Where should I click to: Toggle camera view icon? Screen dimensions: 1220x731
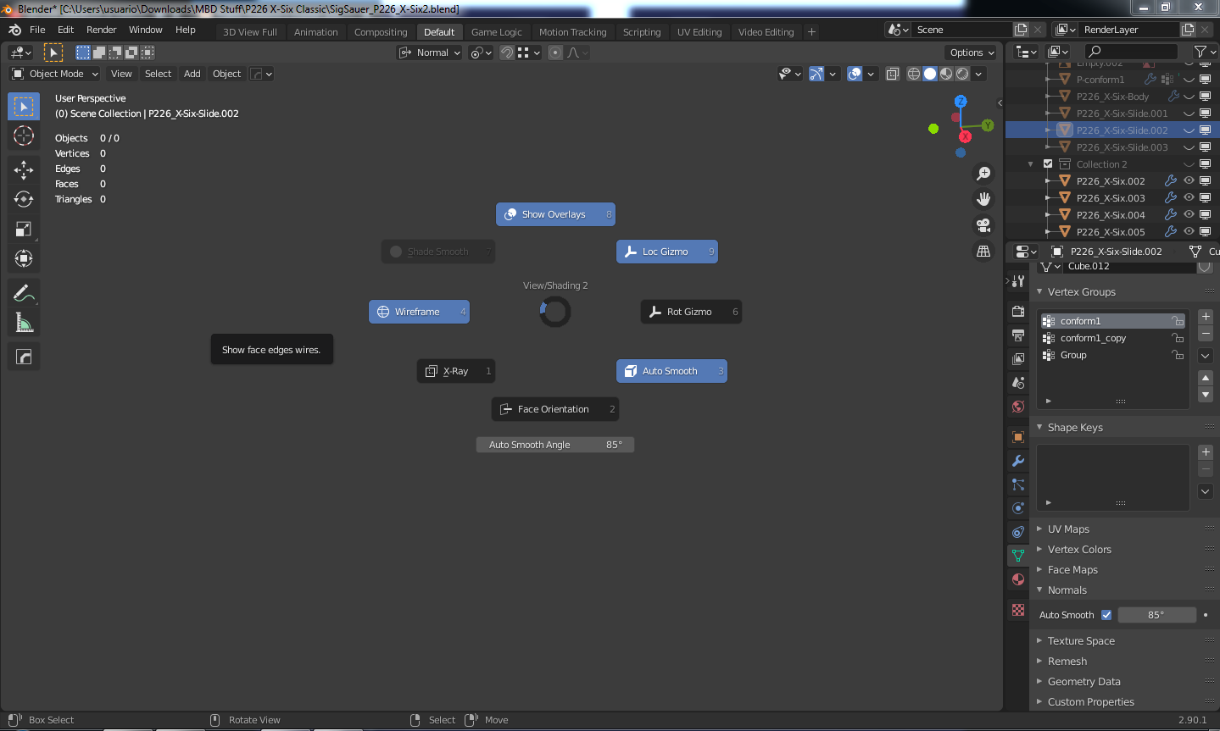tap(983, 225)
